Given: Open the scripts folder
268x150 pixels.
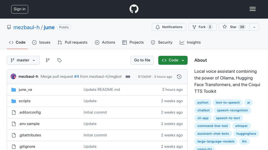Looking at the screenshot, I should (x=25, y=101).
